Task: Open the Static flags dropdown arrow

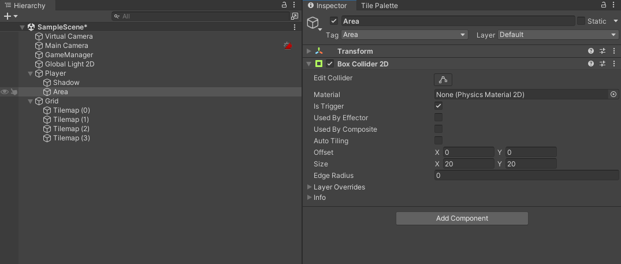Action: [615, 21]
